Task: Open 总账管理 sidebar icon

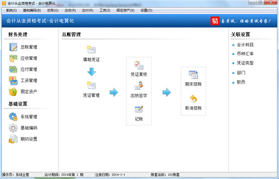Action: [13, 47]
